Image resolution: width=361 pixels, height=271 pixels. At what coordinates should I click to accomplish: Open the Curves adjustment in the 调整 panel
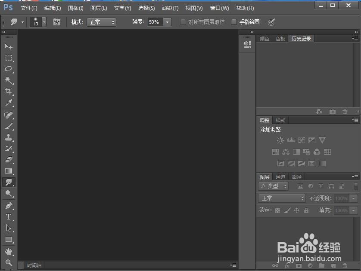pos(301,140)
